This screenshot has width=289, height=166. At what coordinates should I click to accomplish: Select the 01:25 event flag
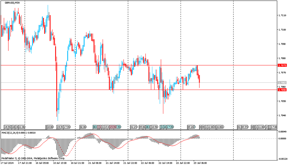[134, 127]
